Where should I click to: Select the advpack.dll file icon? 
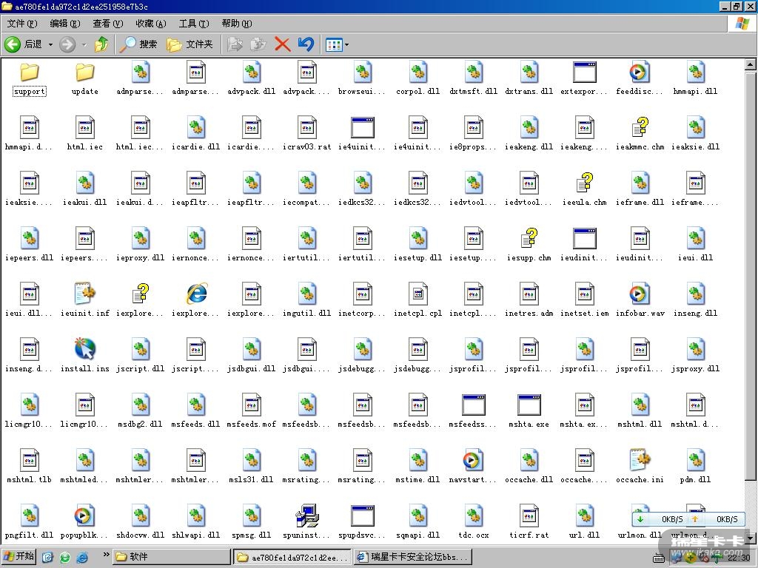coord(252,72)
